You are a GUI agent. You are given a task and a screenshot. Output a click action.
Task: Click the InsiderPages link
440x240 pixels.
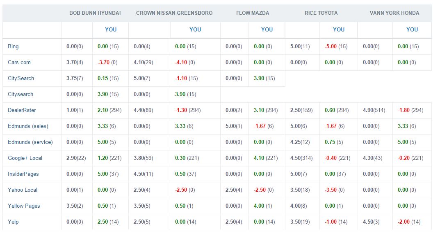click(x=23, y=174)
